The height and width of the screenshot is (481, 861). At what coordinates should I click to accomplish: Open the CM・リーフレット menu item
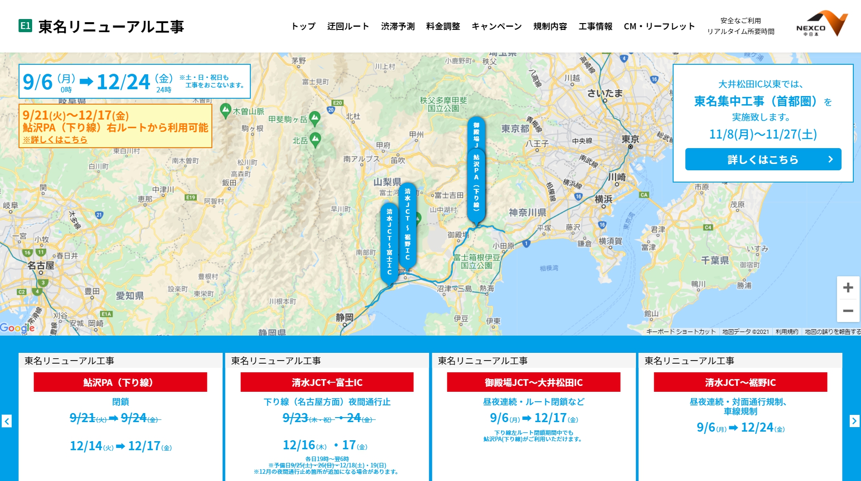coord(659,26)
